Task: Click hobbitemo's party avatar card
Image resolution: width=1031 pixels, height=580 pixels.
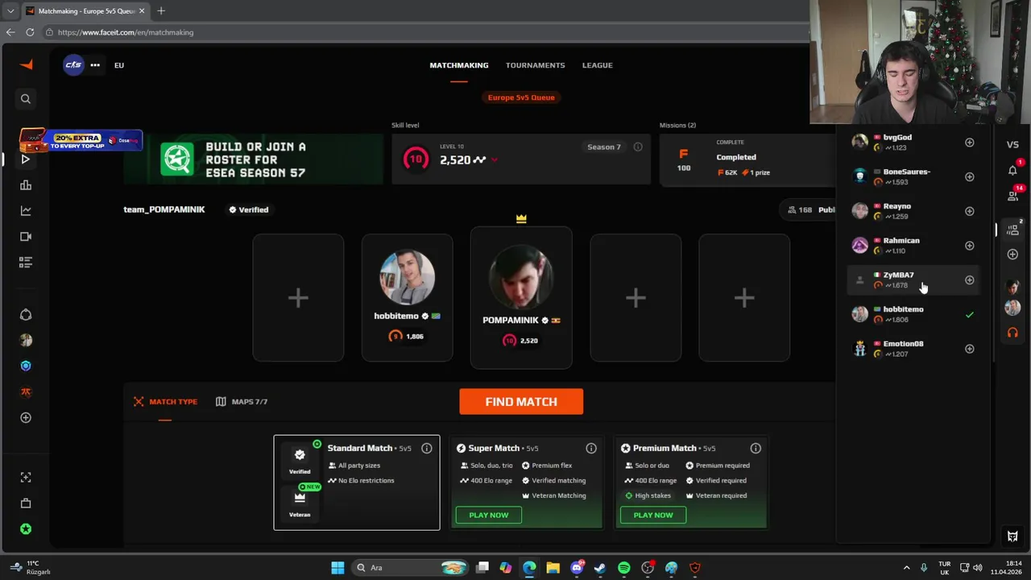Action: click(407, 298)
